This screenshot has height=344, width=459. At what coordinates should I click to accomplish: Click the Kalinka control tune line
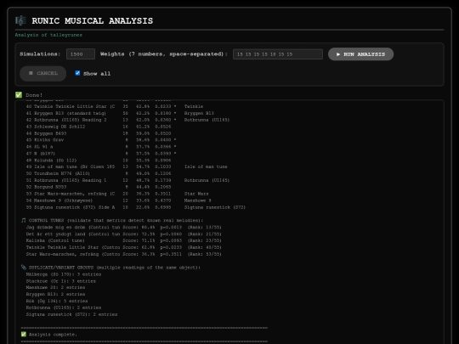point(123,240)
